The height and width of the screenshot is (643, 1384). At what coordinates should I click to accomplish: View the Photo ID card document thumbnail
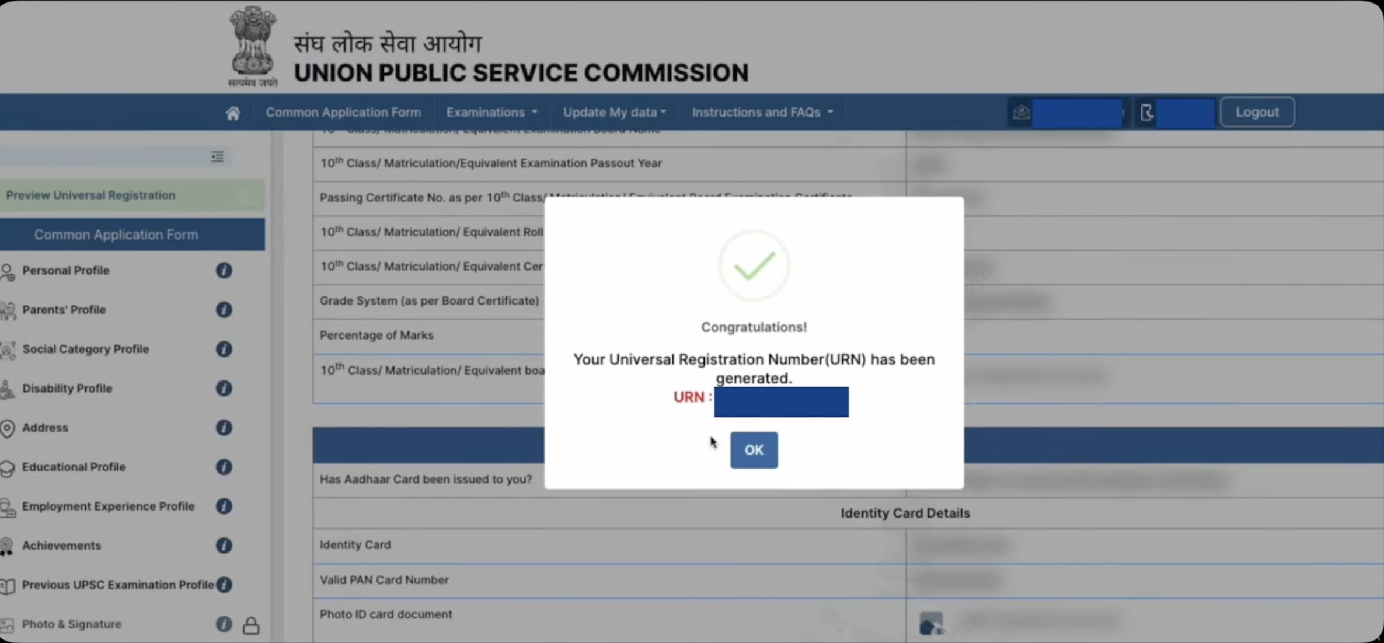click(x=931, y=624)
